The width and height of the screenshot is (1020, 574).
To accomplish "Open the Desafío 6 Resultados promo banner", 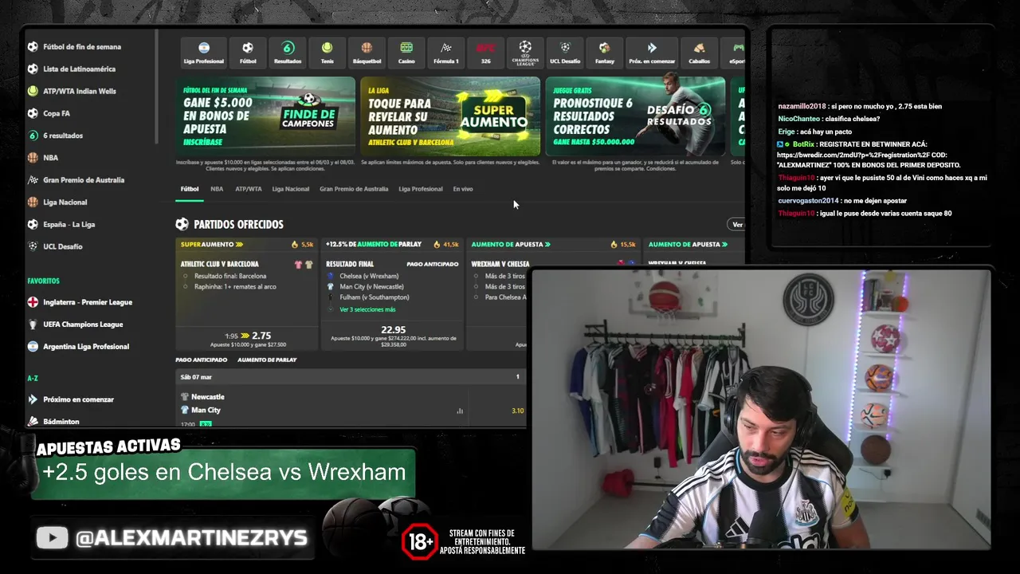I will (635, 116).
